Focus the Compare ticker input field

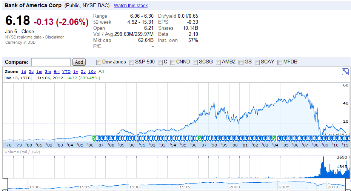(x=51, y=62)
